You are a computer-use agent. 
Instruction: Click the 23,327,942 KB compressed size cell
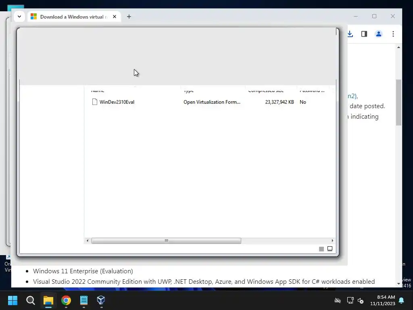pos(280,102)
